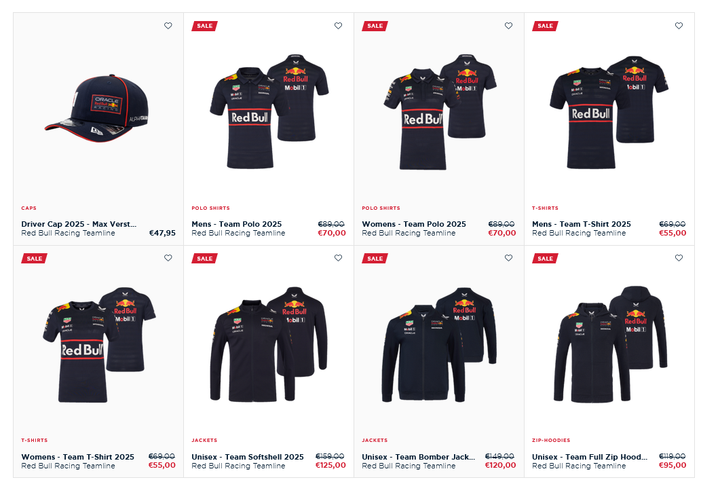Screen dimensions: 701x482
Task: Heart the Unisex Team Bomber Jacket
Action: point(509,258)
